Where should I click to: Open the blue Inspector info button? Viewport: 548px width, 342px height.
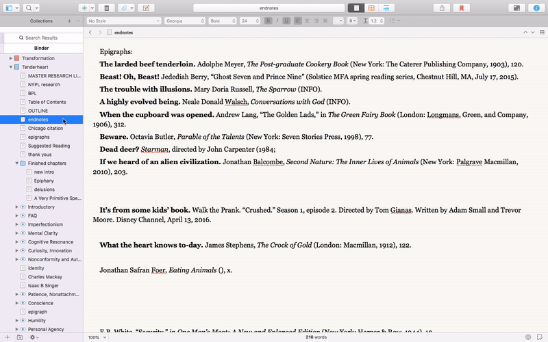coord(536,8)
